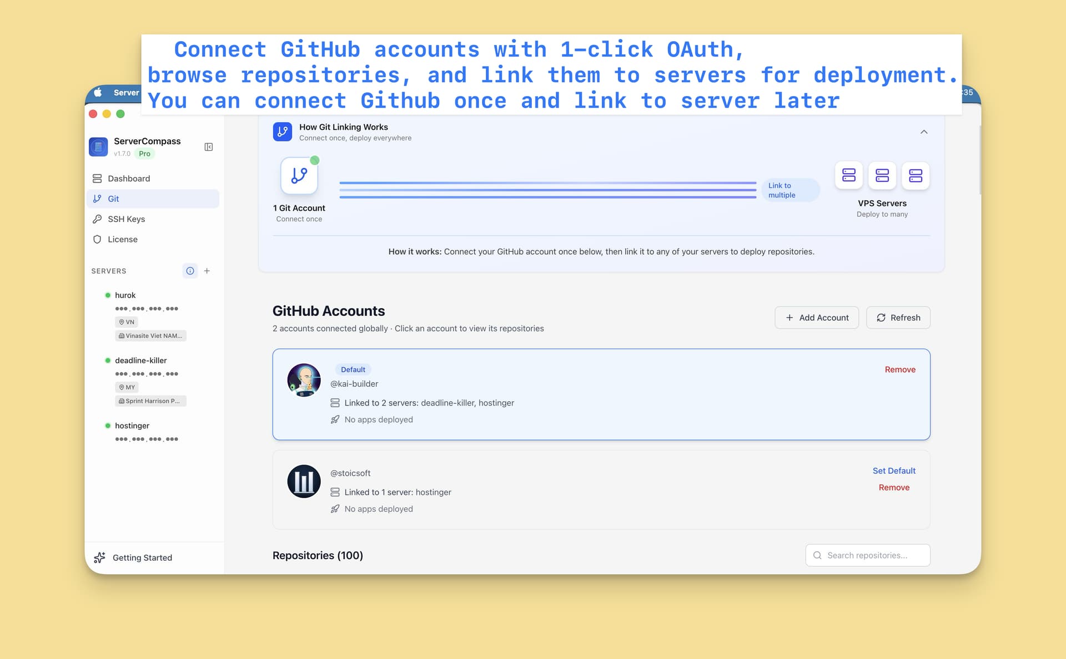Click the @kai-builder avatar

[x=304, y=380]
